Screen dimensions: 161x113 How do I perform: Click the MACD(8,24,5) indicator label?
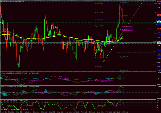(20, 87)
